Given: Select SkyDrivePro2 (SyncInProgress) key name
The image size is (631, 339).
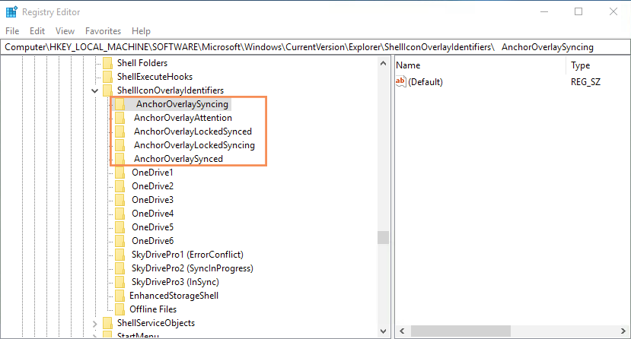Looking at the screenshot, I should tap(193, 268).
